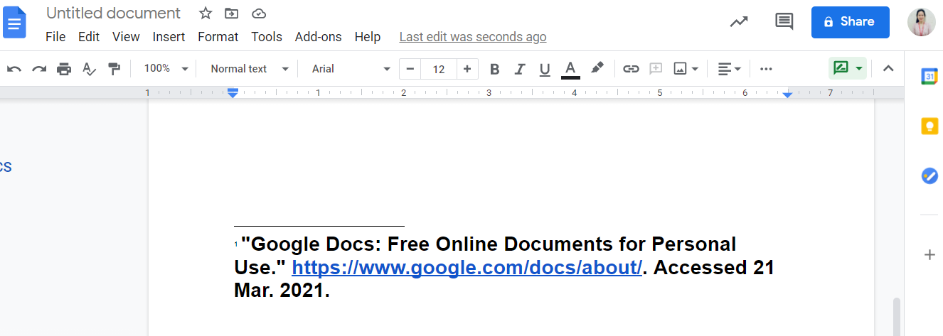Viewport: 943px width, 336px height.
Task: Hide the menus with chevron up
Action: [x=888, y=69]
